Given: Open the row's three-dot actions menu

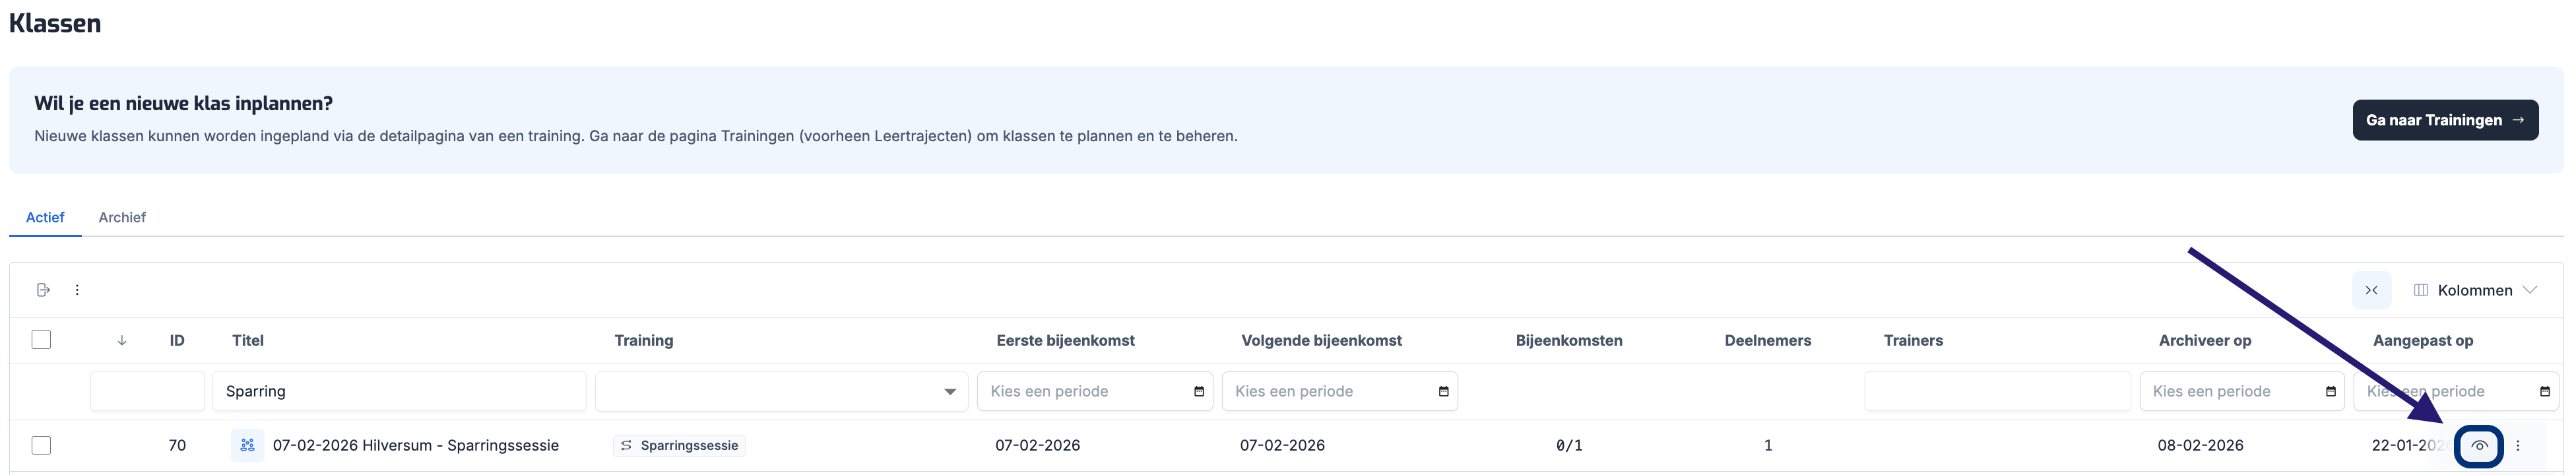Looking at the screenshot, I should click(x=2518, y=446).
